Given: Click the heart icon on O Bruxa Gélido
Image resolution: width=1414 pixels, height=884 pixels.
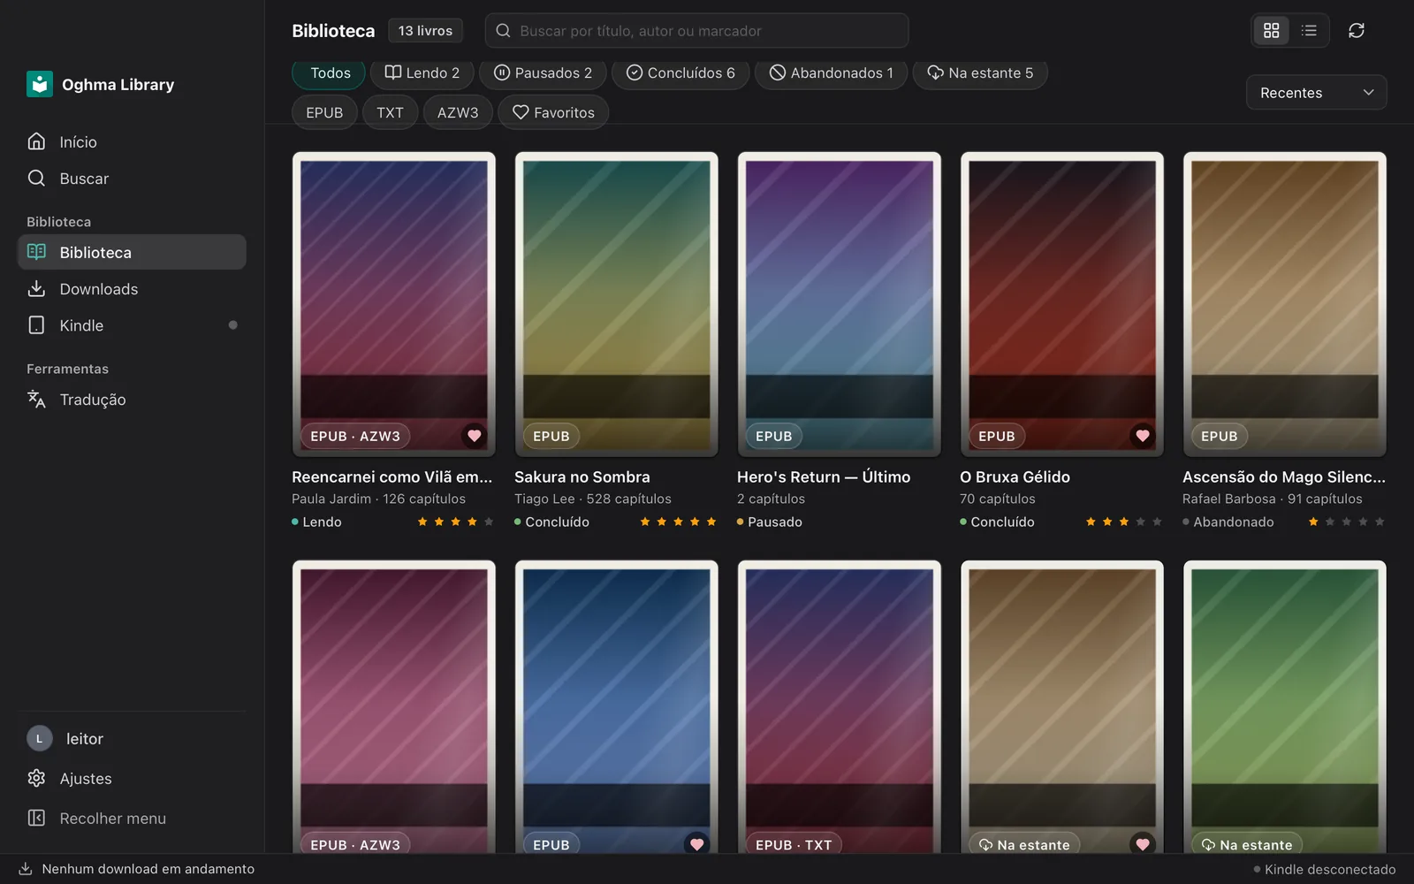Looking at the screenshot, I should pos(1143,436).
